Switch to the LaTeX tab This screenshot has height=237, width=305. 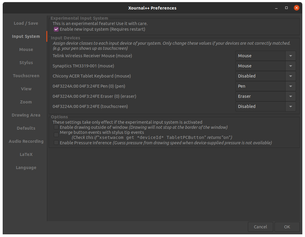pyautogui.click(x=26, y=154)
